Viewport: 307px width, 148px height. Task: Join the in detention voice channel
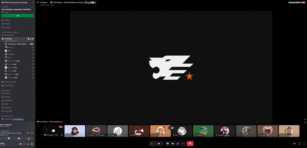pos(18,85)
